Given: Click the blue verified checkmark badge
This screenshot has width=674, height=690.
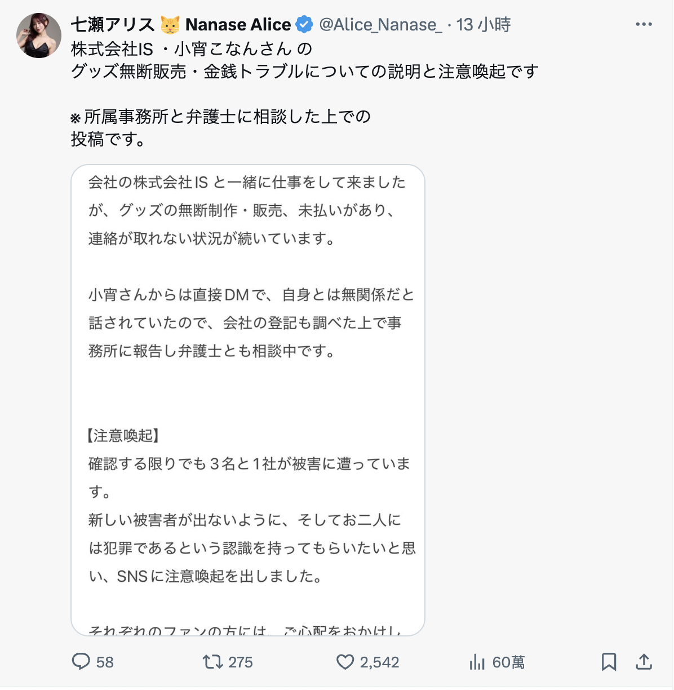Looking at the screenshot, I should coord(304,24).
